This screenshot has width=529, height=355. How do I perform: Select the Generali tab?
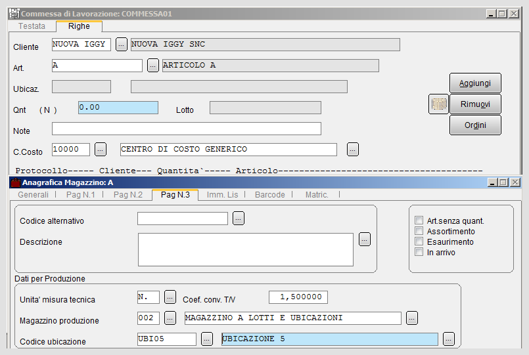33,195
